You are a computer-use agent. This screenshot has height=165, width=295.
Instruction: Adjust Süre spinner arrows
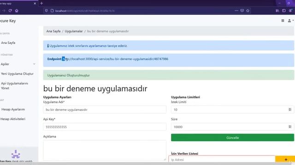[x=290, y=127]
